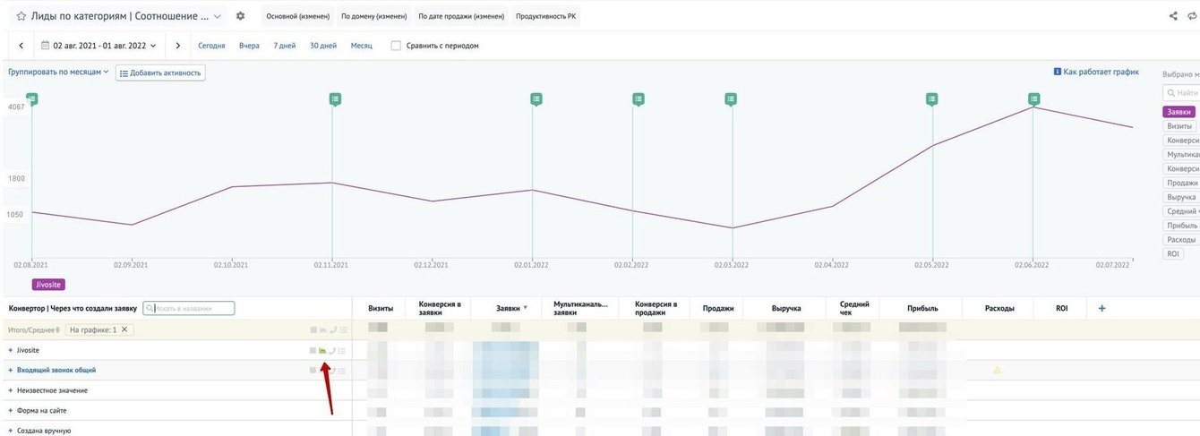Select the "По домену (изменен)" tab
Viewport: 1200px width, 436px height.
tap(373, 16)
